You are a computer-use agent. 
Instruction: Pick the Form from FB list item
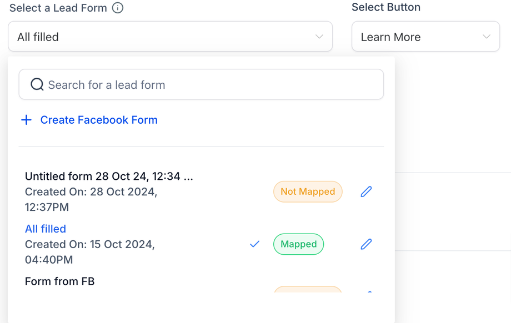coord(60,281)
